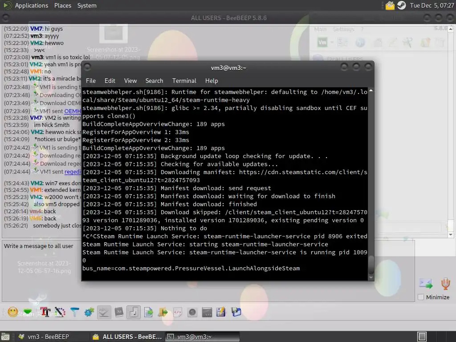The image size is (456, 342).
Task: Open chat settings blue gear icon
Action: (89, 312)
